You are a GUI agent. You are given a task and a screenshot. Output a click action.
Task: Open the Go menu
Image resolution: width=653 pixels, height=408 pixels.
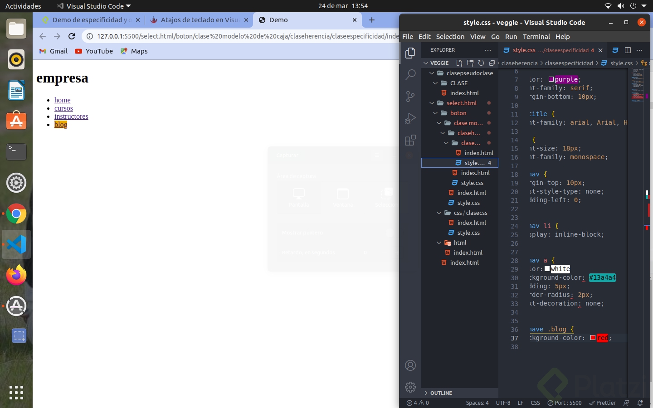click(x=495, y=37)
